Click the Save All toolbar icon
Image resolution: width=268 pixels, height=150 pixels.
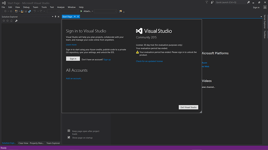pyautogui.click(x=30, y=11)
